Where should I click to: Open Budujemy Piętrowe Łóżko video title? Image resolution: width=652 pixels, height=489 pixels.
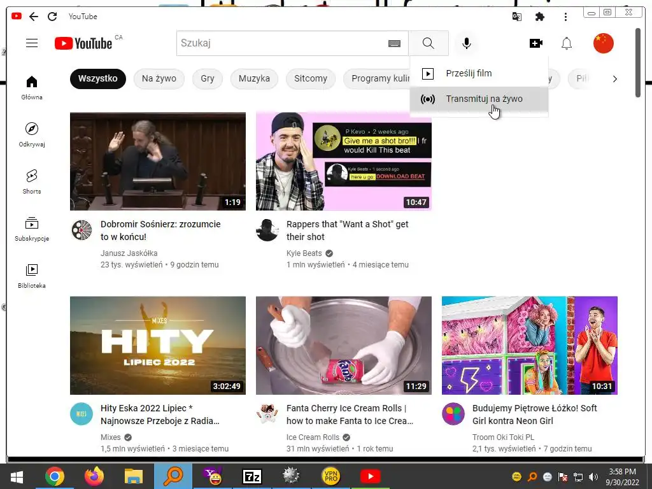coord(535,415)
